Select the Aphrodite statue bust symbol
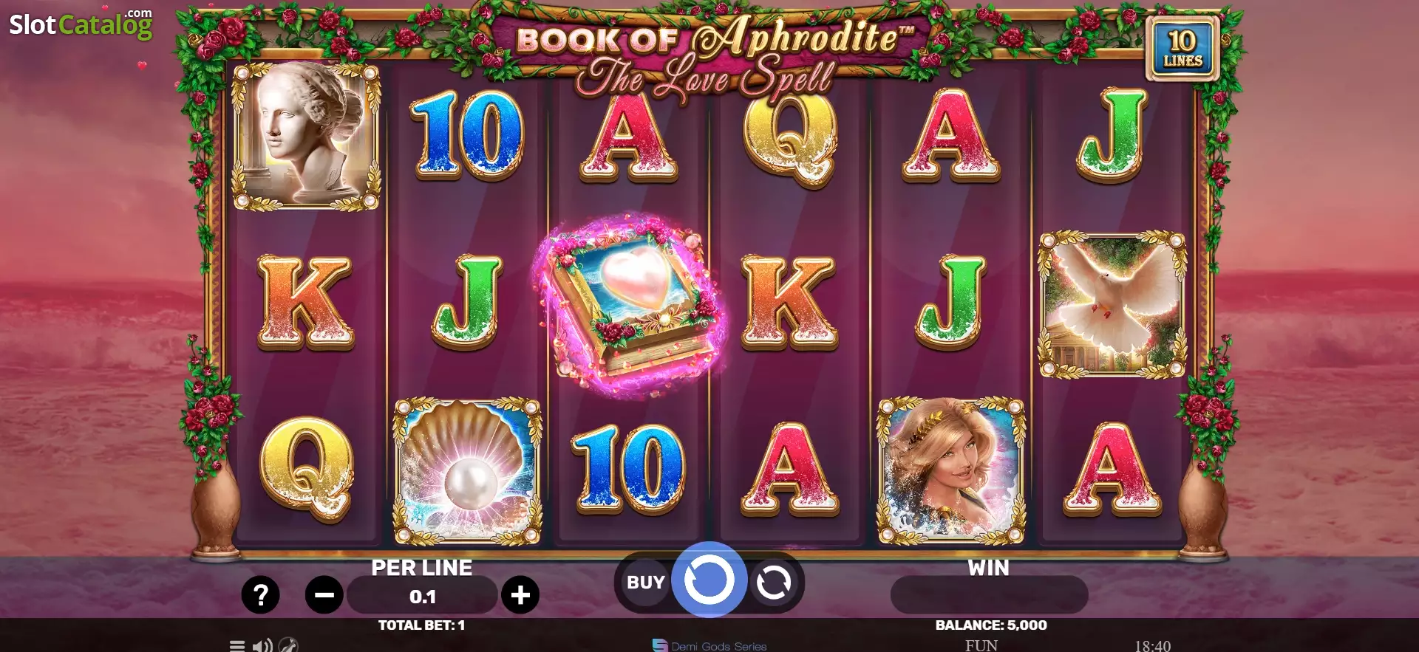1419x652 pixels. [306, 136]
